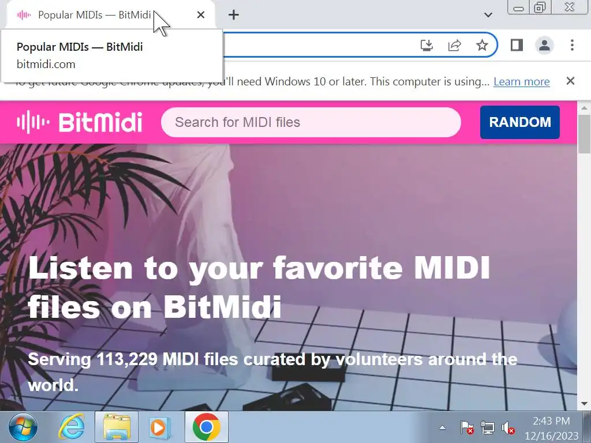Click scrollbar down arrow on the page
The image size is (591, 443).
point(584,403)
